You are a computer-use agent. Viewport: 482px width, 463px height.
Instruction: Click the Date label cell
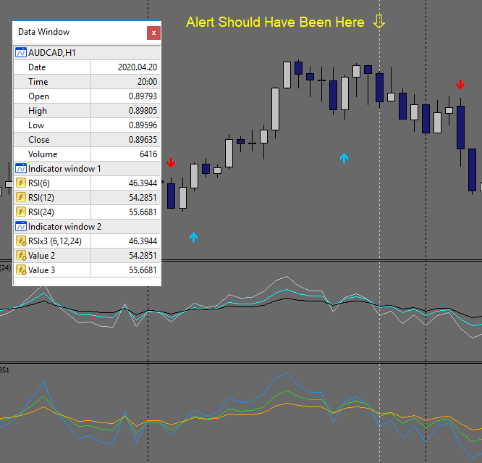(52, 67)
